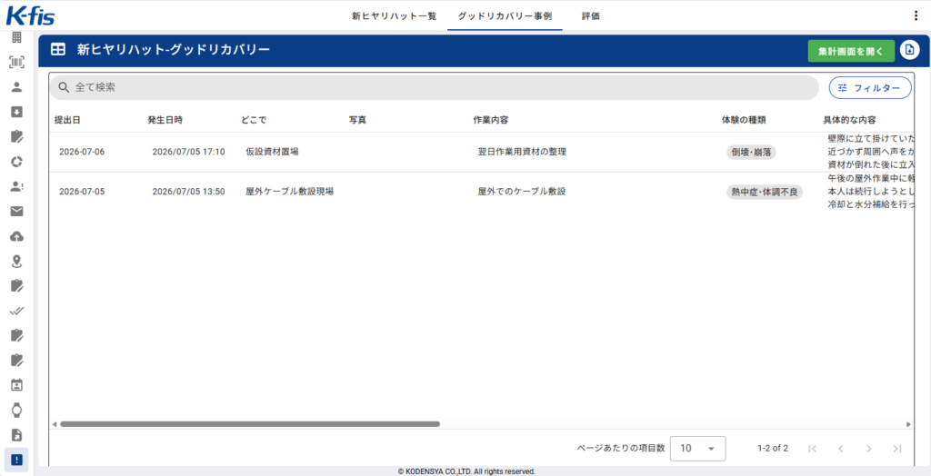Switch to 新ヒヤリハット一覧 tab
Screen dimensions: 931x476
pos(395,16)
